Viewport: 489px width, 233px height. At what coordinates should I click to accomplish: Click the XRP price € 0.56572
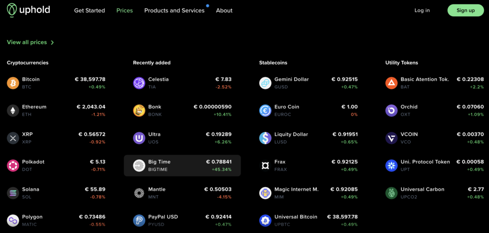pyautogui.click(x=92, y=135)
